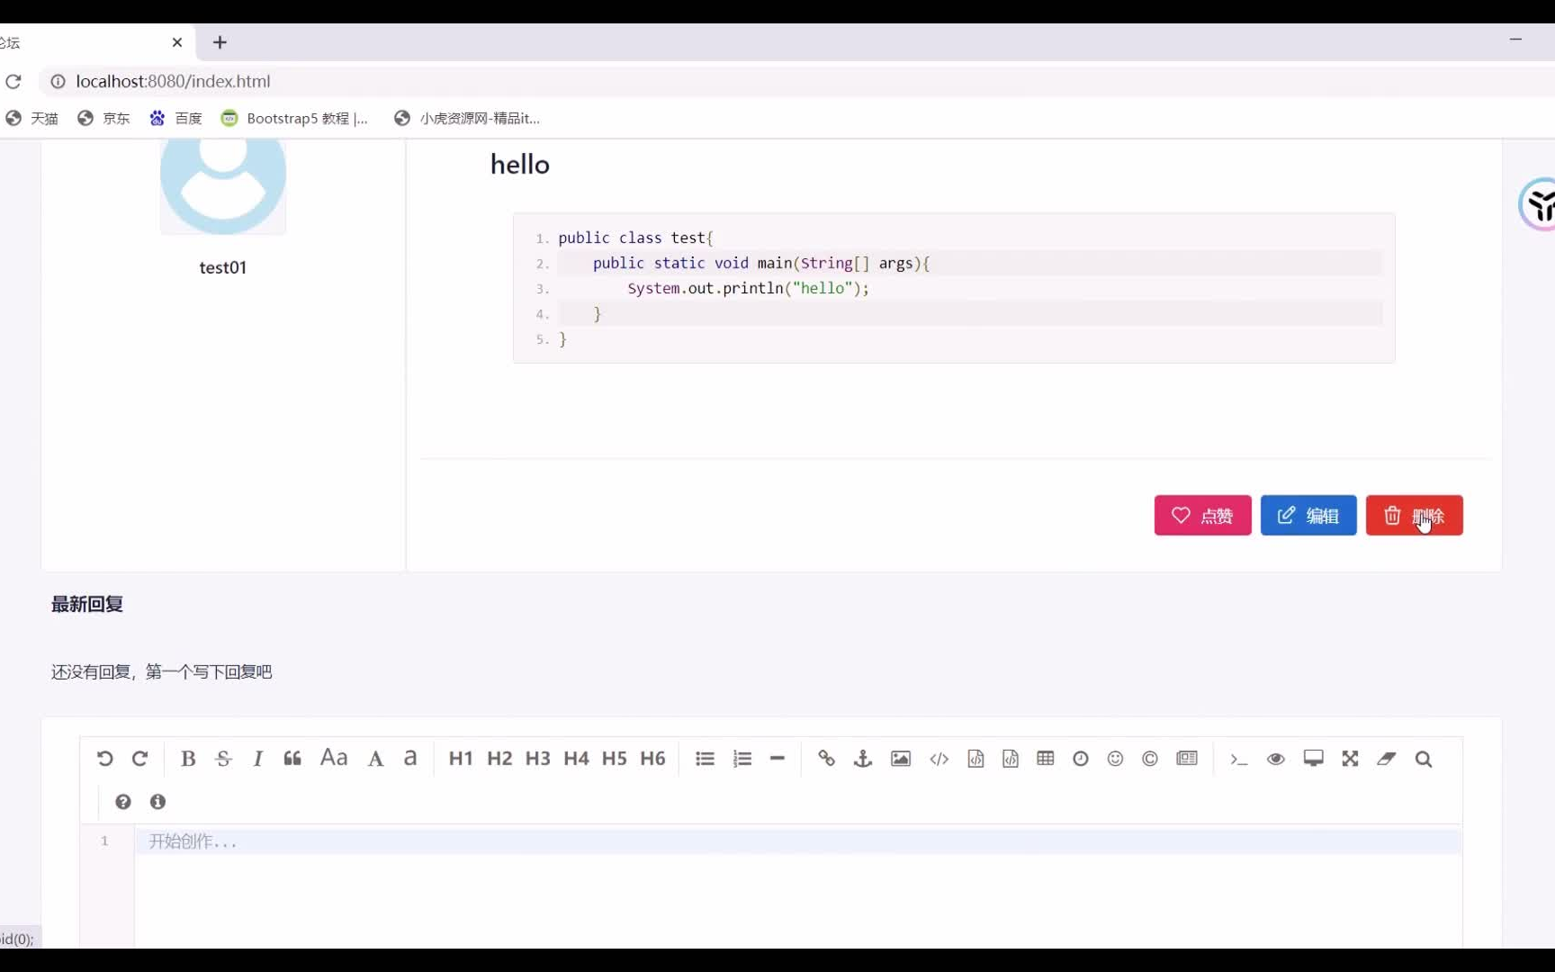Viewport: 1555px width, 972px height.
Task: Jump to line with the terminal icon
Action: click(1239, 759)
